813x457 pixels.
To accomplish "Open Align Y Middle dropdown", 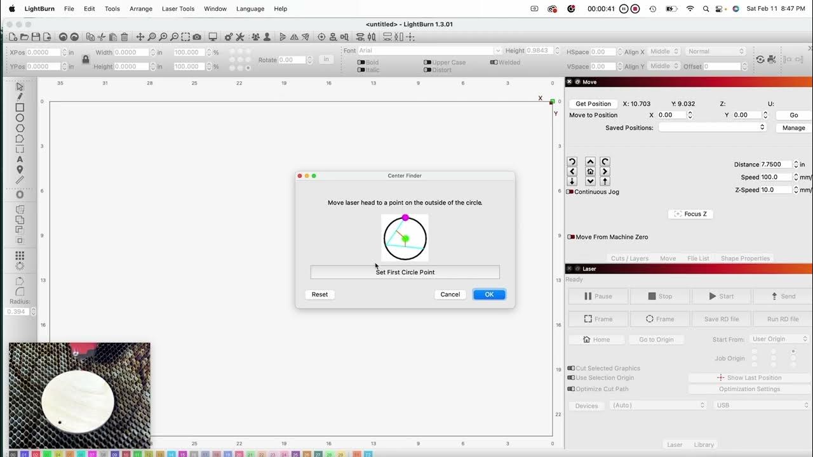I will 664,66.
